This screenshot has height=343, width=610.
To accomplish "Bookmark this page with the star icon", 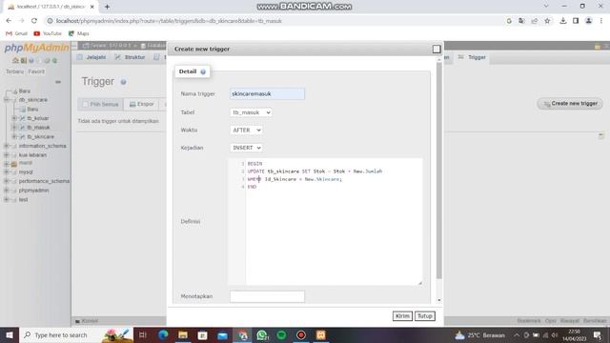I will 547,21.
